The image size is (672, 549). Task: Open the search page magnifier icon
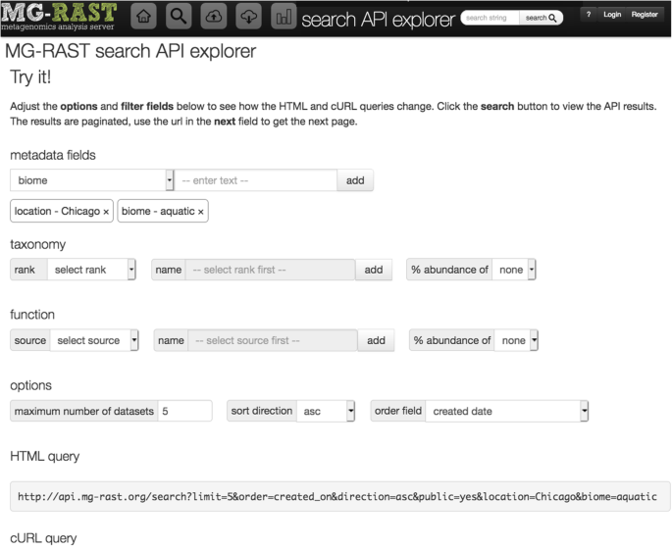[179, 17]
